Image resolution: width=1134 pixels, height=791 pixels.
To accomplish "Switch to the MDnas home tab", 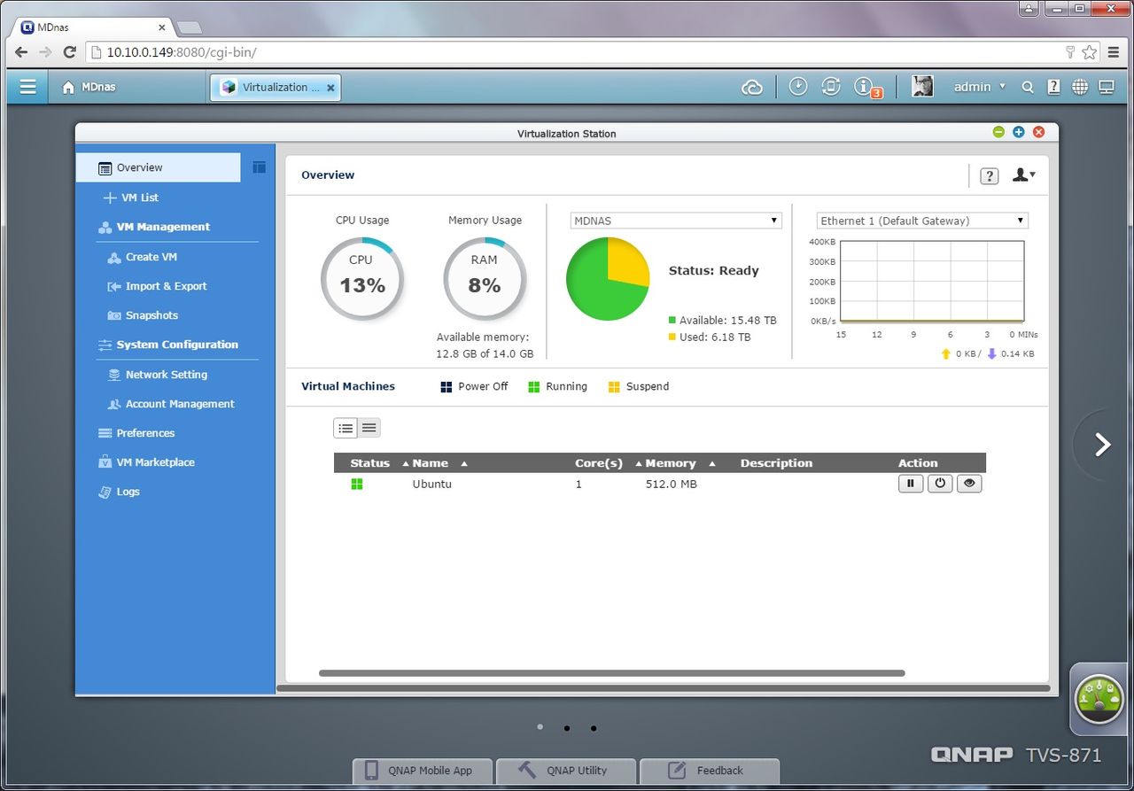I will (89, 87).
